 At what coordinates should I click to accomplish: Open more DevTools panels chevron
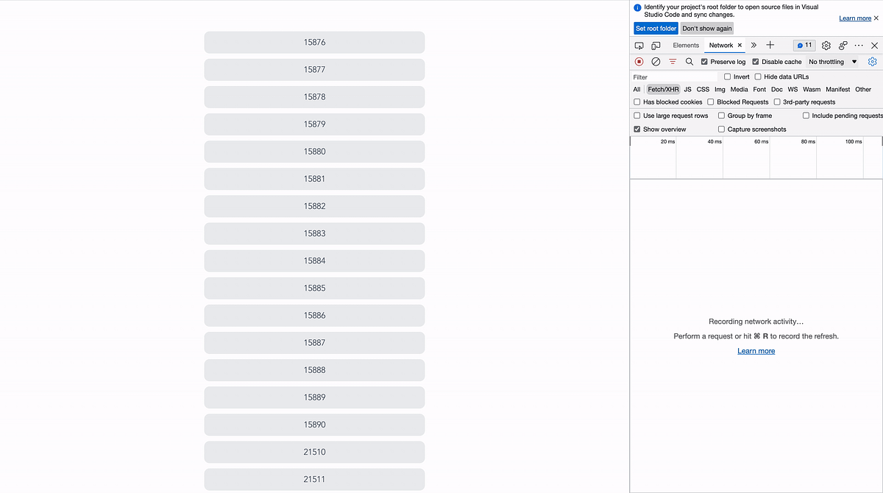(x=753, y=45)
